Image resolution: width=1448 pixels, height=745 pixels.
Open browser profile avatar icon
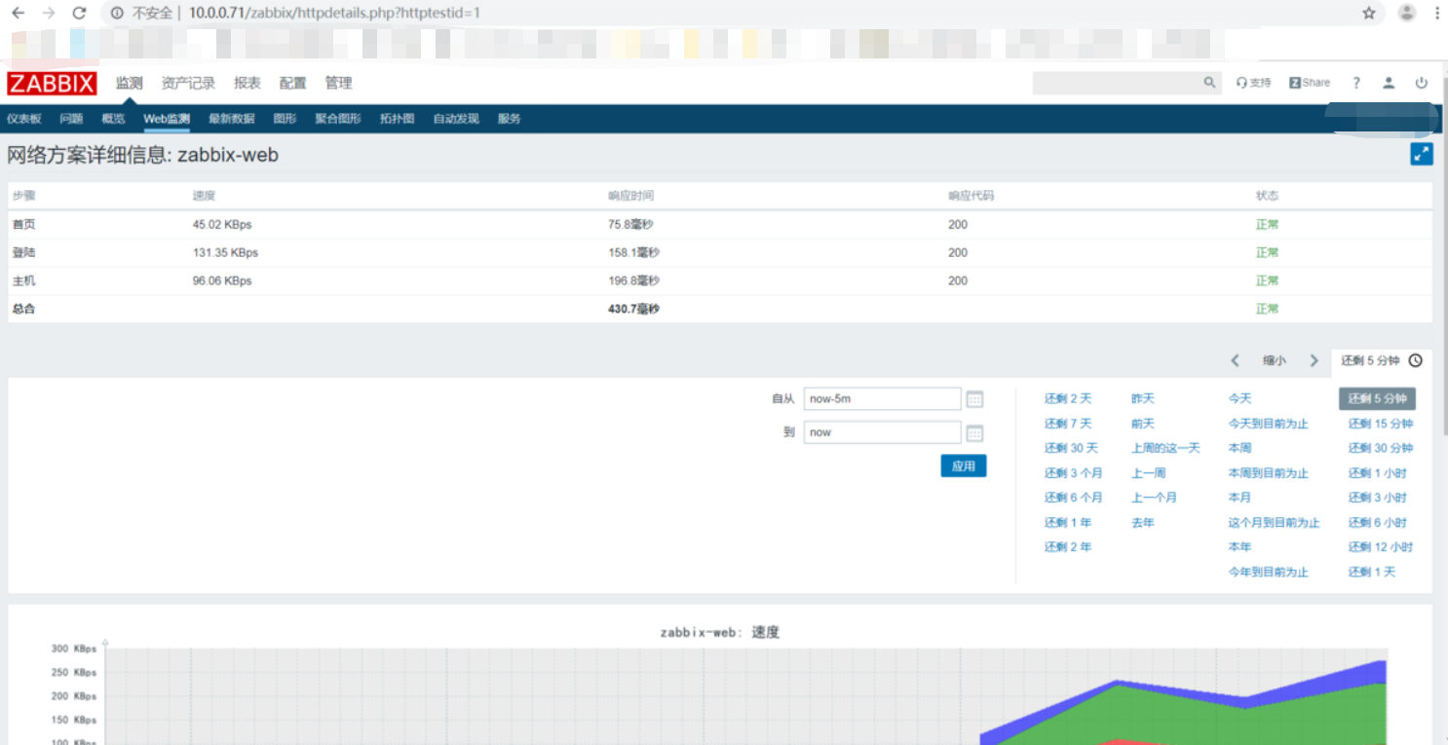coord(1406,13)
